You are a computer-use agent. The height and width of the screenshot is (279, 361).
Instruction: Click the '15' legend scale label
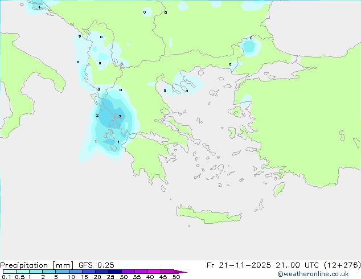[x=84, y=277]
